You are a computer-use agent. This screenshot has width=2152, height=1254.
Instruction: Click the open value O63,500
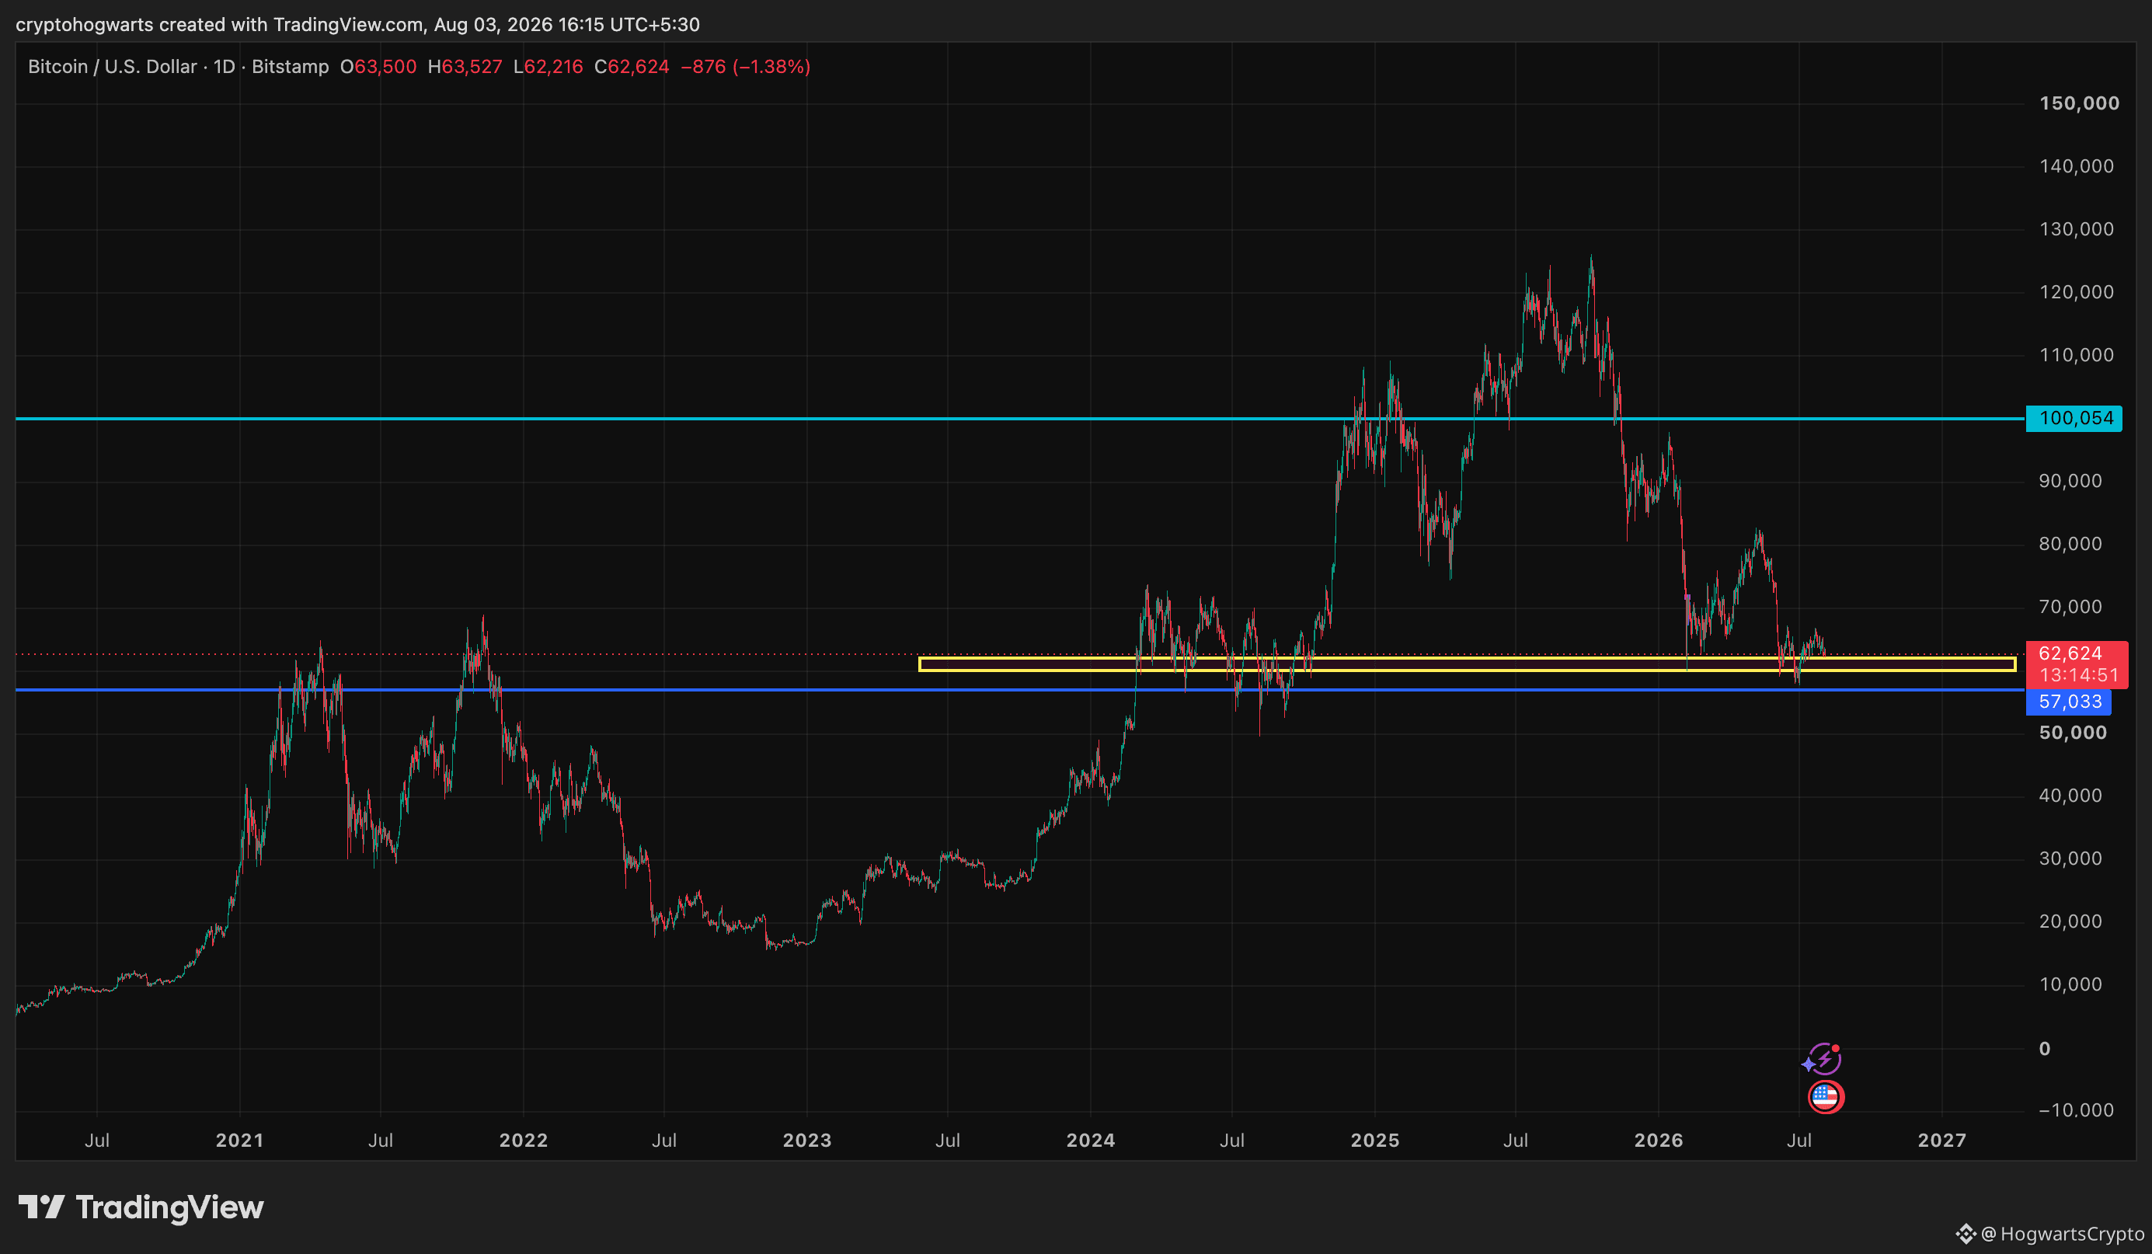(x=378, y=67)
